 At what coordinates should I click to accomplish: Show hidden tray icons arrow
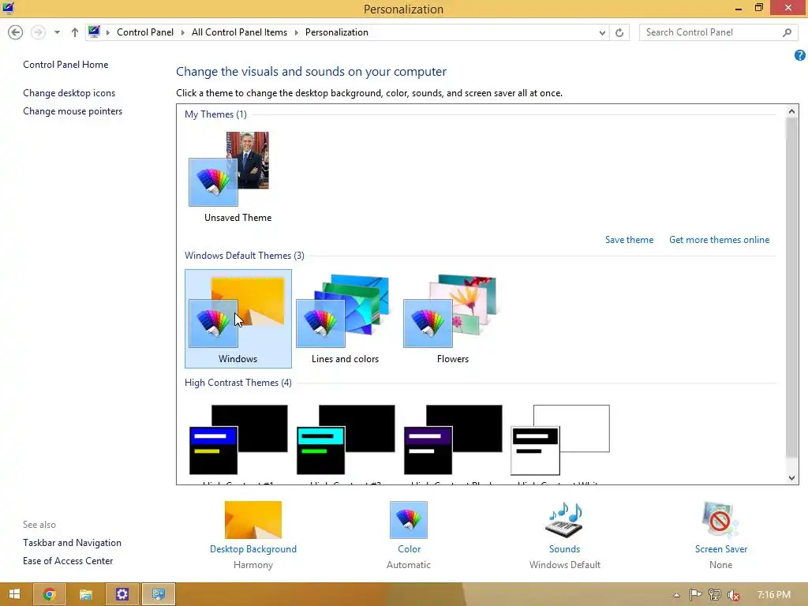676,595
